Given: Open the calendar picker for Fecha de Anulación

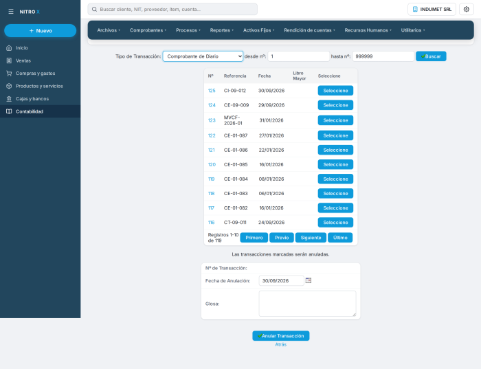Looking at the screenshot, I should 309,280.
